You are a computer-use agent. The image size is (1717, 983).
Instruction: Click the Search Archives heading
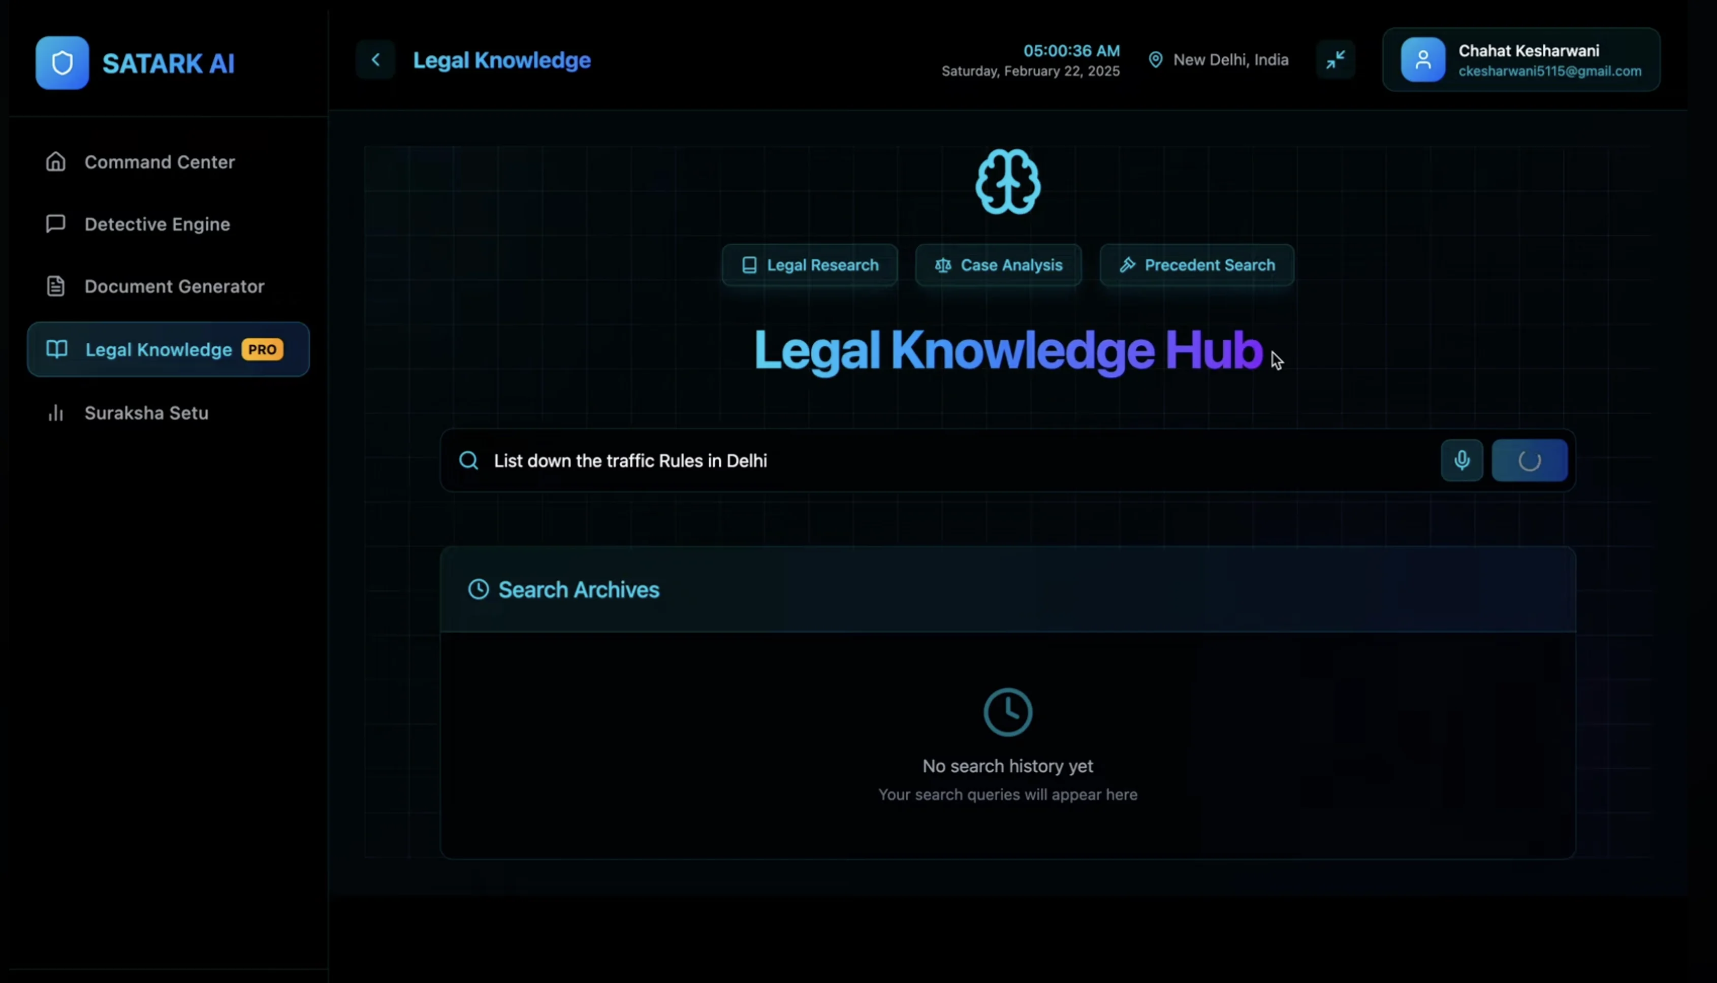coord(579,590)
